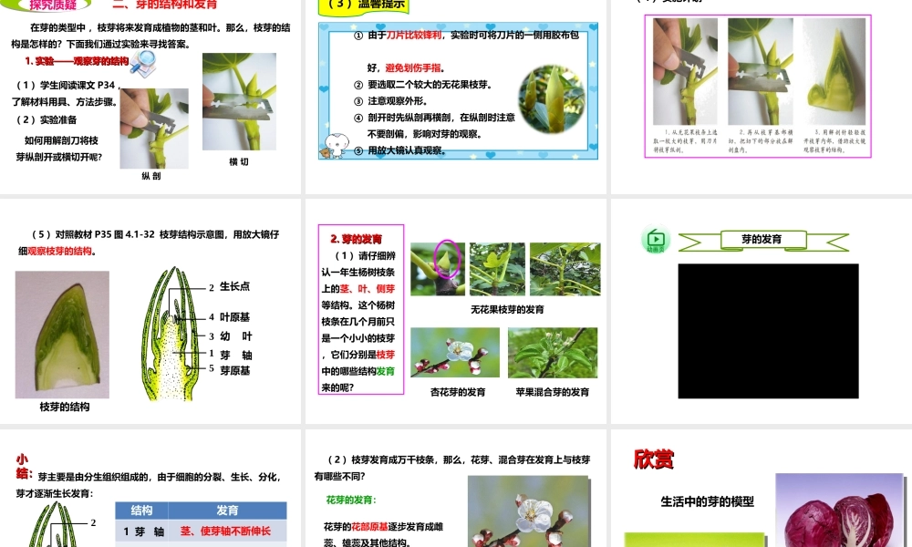The height and width of the screenshot is (547, 912).
Task: Click heading 1. 实验——观察芽的结构
Action: pyautogui.click(x=77, y=61)
